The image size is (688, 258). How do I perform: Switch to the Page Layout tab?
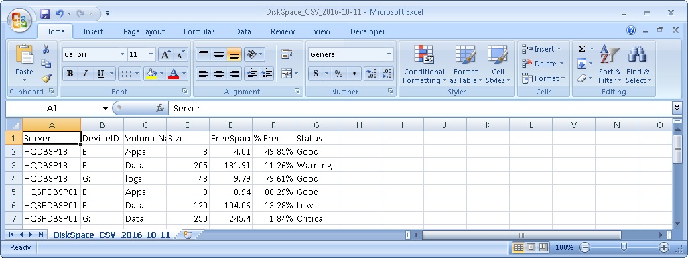click(144, 31)
